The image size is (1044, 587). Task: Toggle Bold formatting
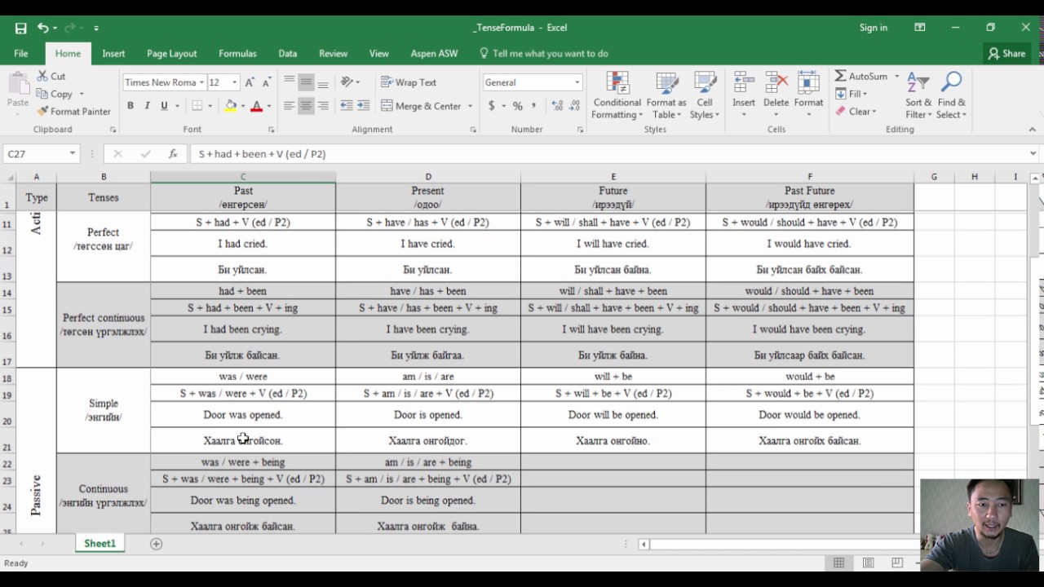130,106
